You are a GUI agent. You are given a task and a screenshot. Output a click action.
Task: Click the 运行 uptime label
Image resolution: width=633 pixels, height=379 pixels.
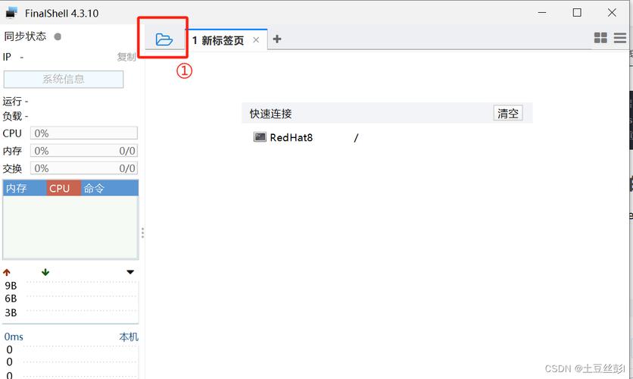pos(15,101)
